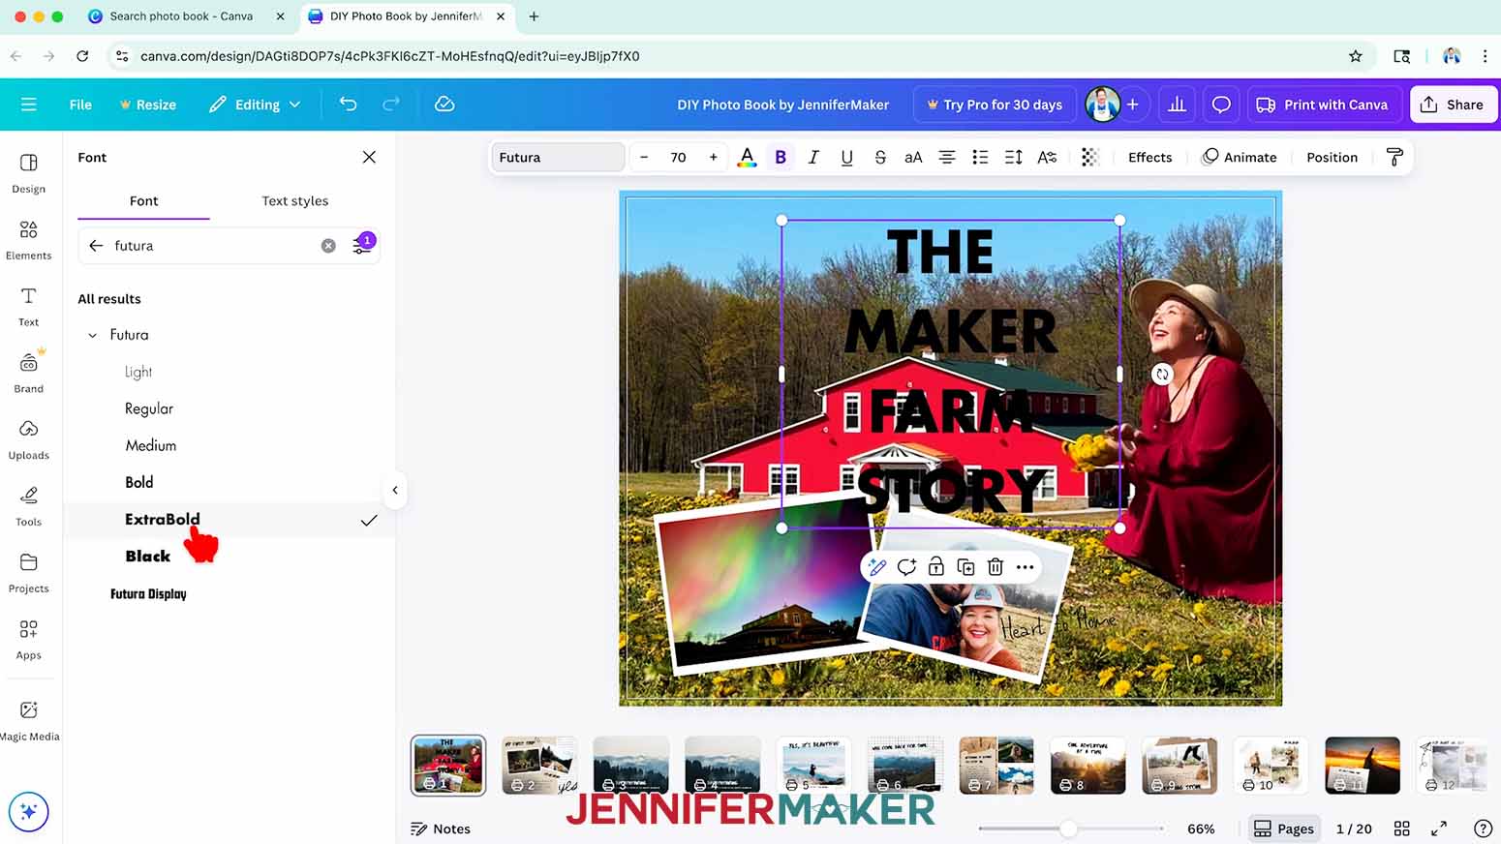The image size is (1501, 844).
Task: Toggle bold formatting
Action: click(x=781, y=158)
